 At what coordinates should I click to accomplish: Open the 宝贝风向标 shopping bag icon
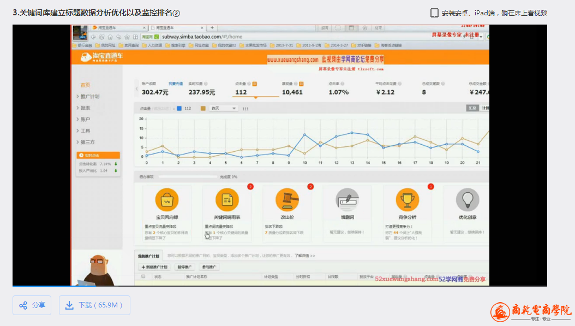(166, 200)
